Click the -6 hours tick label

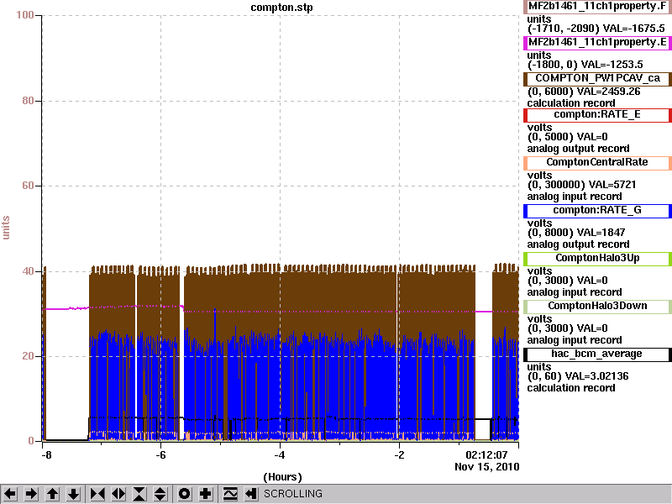(x=160, y=455)
